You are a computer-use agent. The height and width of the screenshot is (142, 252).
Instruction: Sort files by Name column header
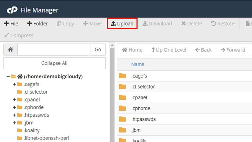pos(138,64)
